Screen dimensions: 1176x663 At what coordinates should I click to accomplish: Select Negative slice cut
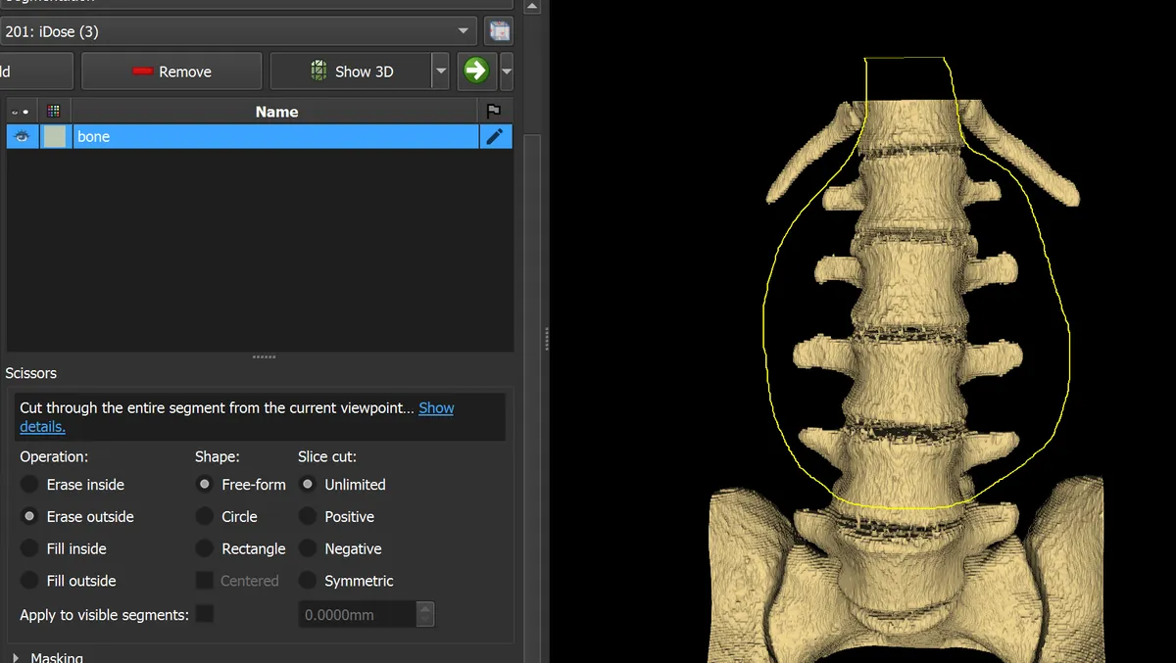point(340,549)
